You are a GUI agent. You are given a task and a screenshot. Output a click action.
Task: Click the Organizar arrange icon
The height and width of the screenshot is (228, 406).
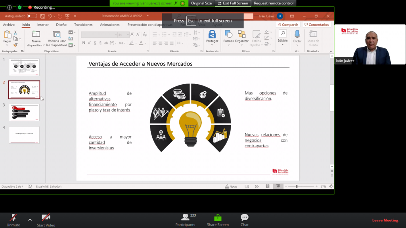click(241, 34)
